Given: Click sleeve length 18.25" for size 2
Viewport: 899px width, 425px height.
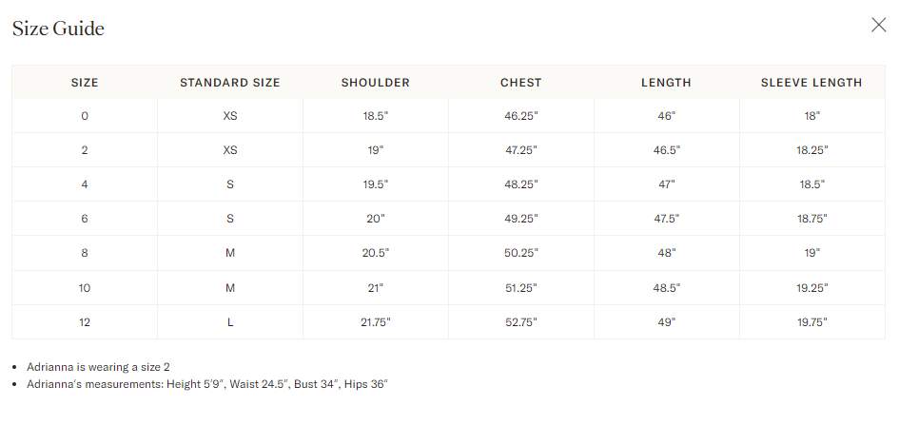Looking at the screenshot, I should coord(811,150).
